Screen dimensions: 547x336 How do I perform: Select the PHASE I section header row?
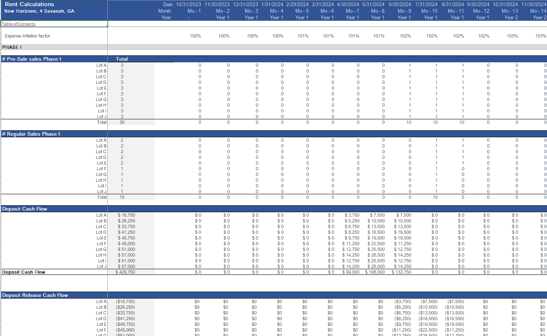(x=12, y=47)
